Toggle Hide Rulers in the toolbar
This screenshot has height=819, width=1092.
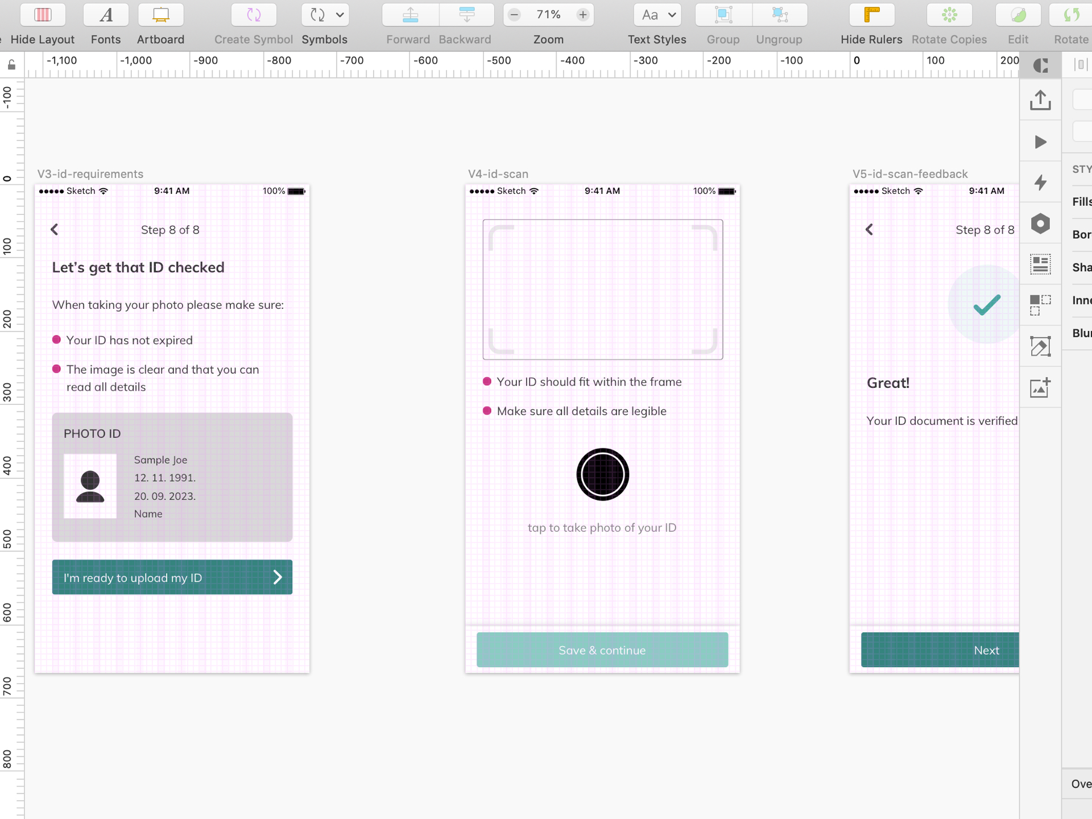click(871, 15)
